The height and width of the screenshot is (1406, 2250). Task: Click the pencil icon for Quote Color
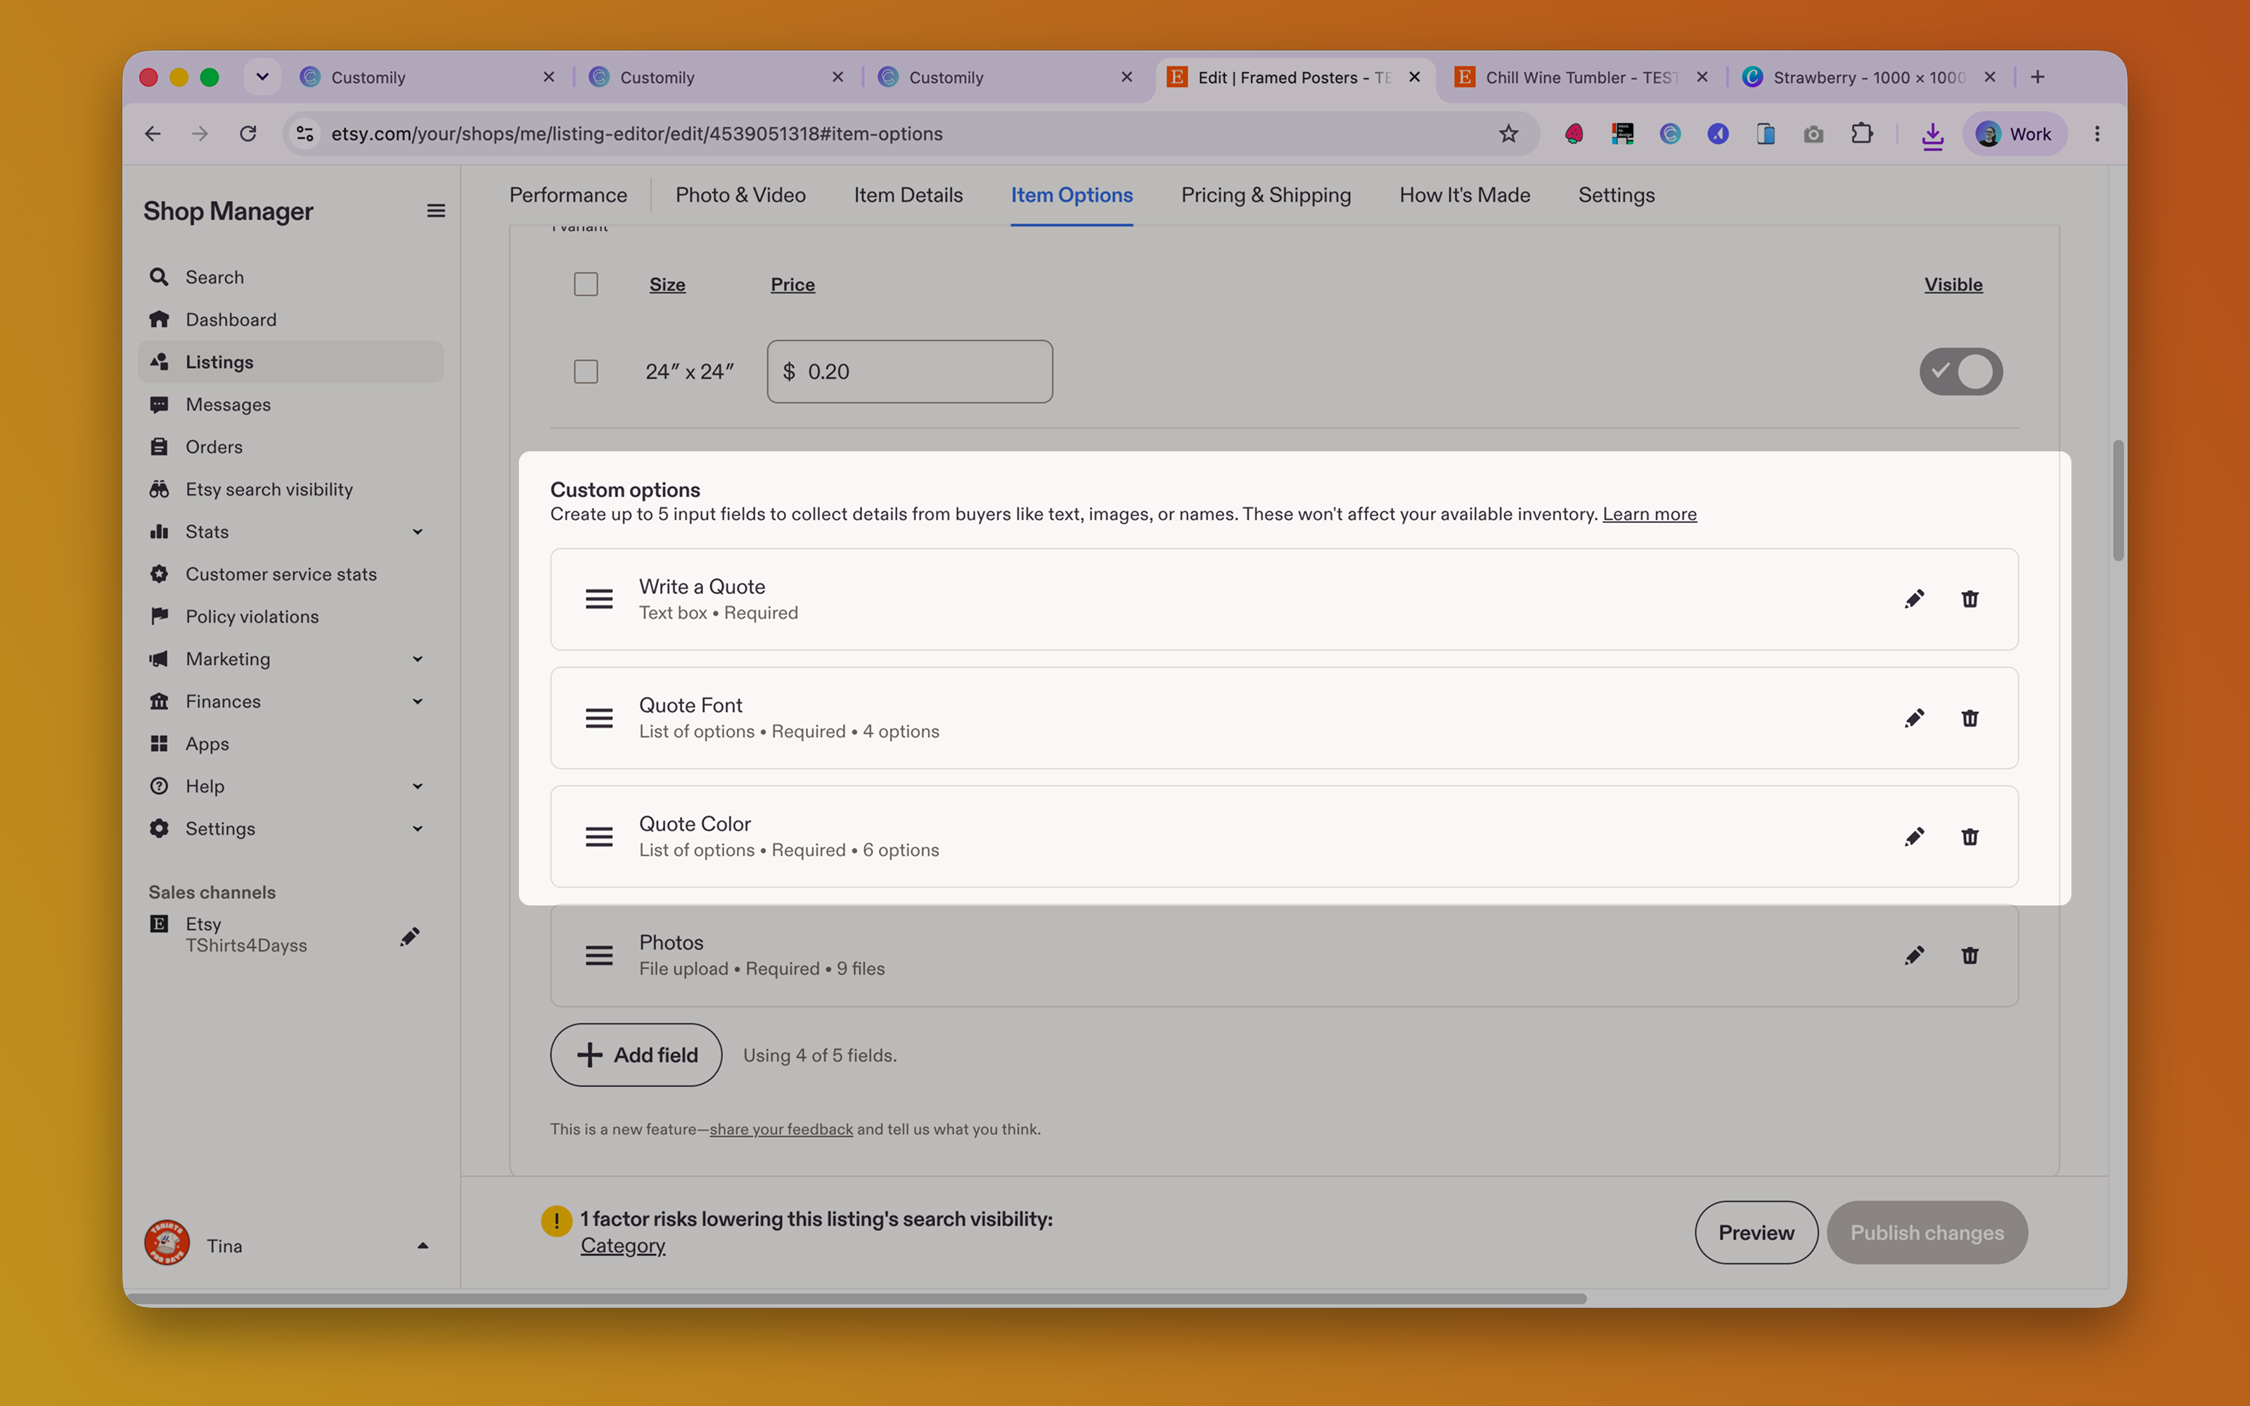[1913, 837]
